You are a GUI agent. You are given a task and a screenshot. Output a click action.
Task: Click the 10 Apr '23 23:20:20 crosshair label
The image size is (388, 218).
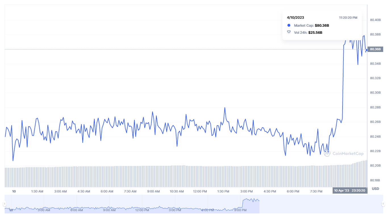pyautogui.click(x=350, y=191)
